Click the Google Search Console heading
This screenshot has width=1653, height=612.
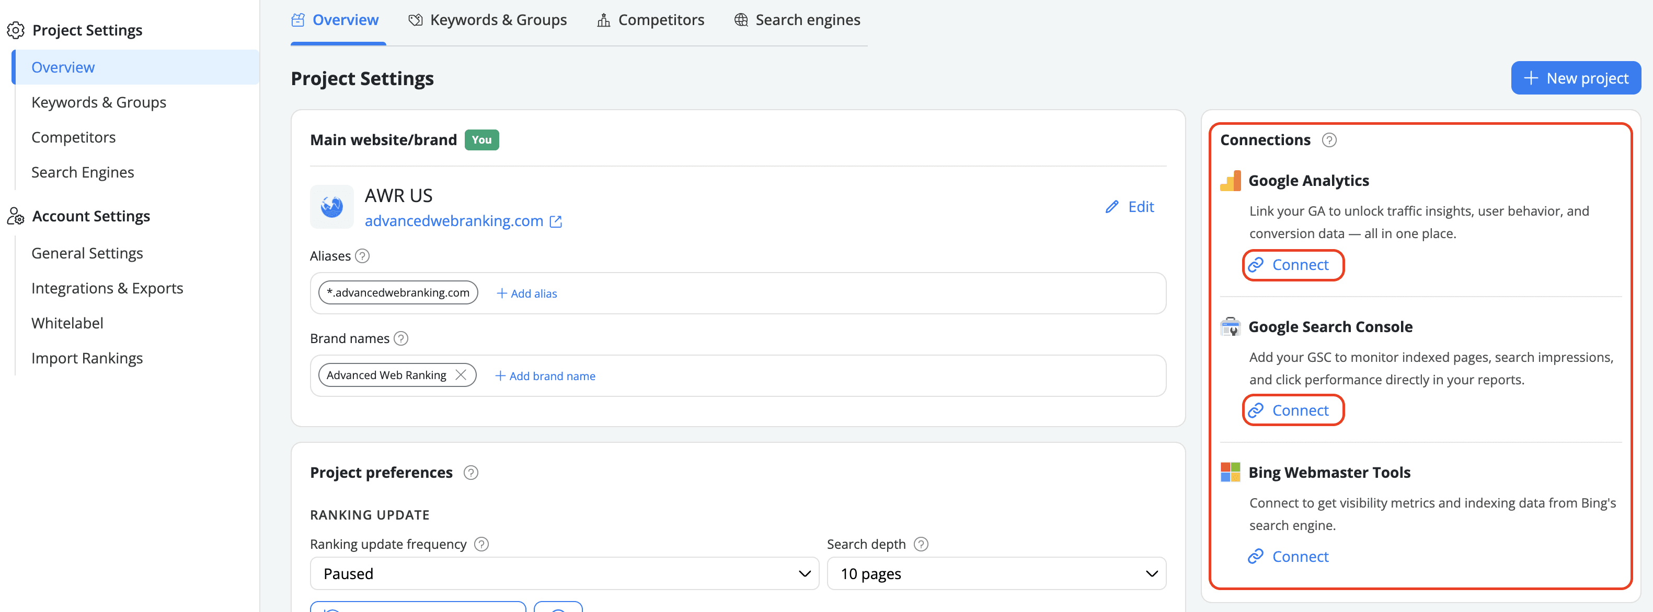click(1331, 327)
